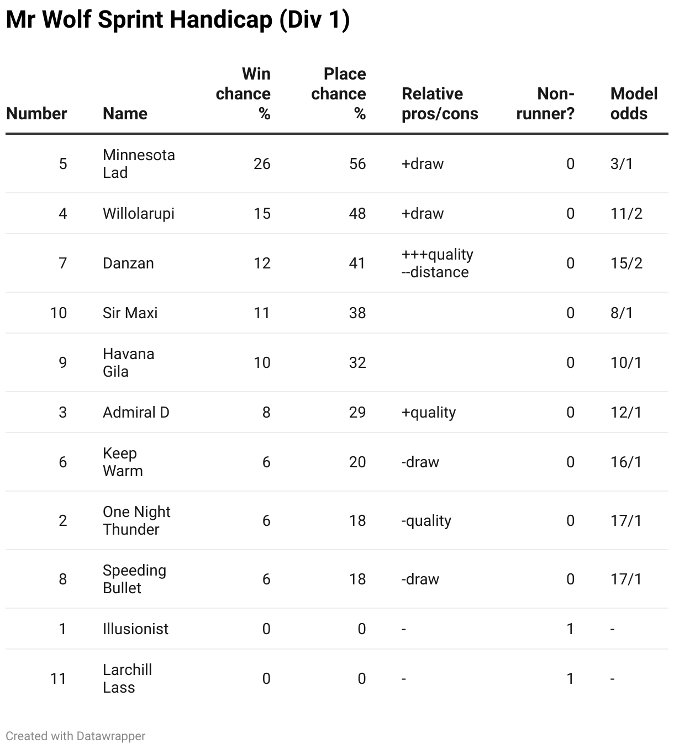Click Admiral D's +quality cell
Viewport: 674px width, 749px height.
click(x=428, y=412)
